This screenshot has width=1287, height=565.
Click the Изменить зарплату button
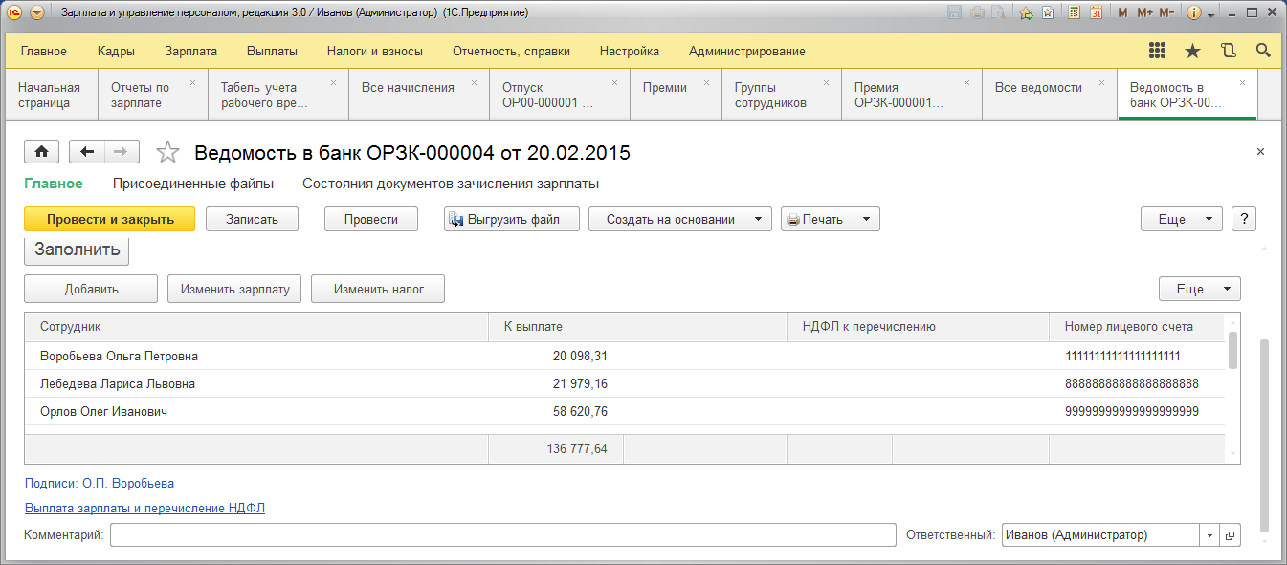pos(234,289)
